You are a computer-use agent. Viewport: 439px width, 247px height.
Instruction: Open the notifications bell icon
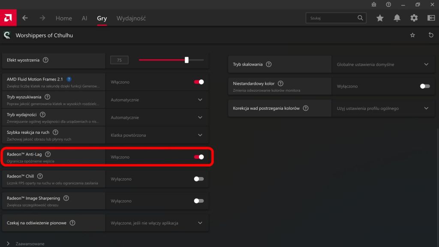coord(397,18)
